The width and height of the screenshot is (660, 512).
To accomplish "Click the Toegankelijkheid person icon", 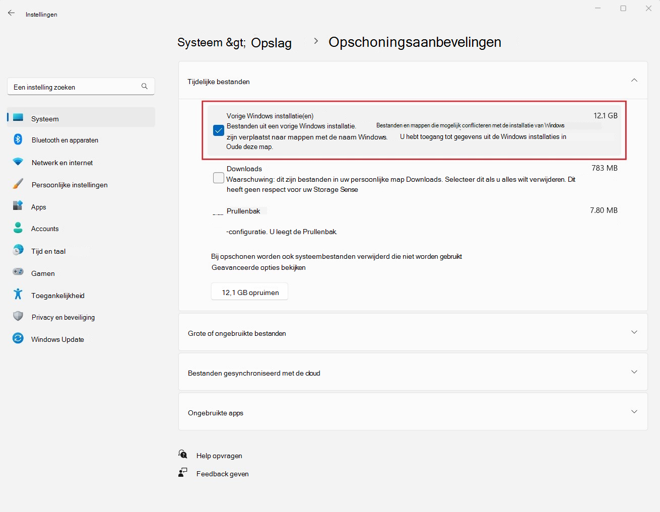I will point(18,294).
